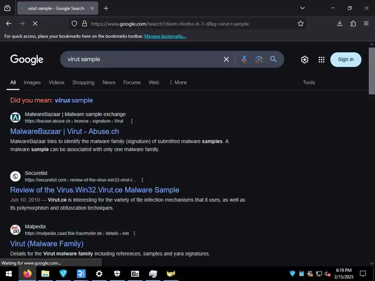Open a new browser tab
The height and width of the screenshot is (281, 375).
[x=106, y=8]
